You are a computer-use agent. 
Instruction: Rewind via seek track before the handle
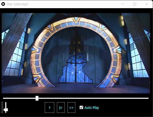(x=19, y=98)
